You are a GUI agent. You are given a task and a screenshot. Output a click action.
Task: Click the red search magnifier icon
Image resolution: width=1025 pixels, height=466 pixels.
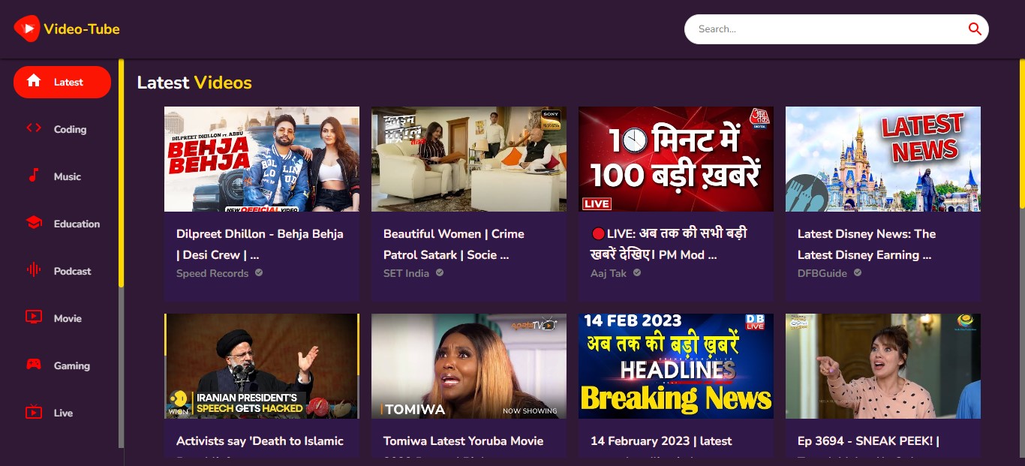coord(975,29)
